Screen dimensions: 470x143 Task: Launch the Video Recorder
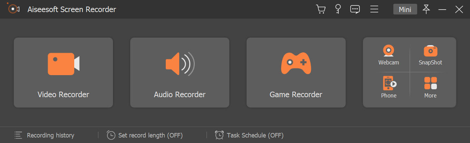(64, 72)
